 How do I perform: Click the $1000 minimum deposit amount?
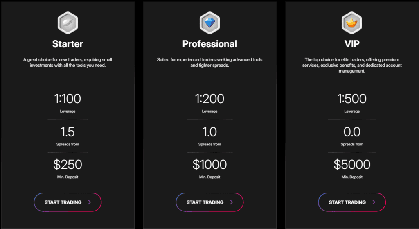coord(209,165)
